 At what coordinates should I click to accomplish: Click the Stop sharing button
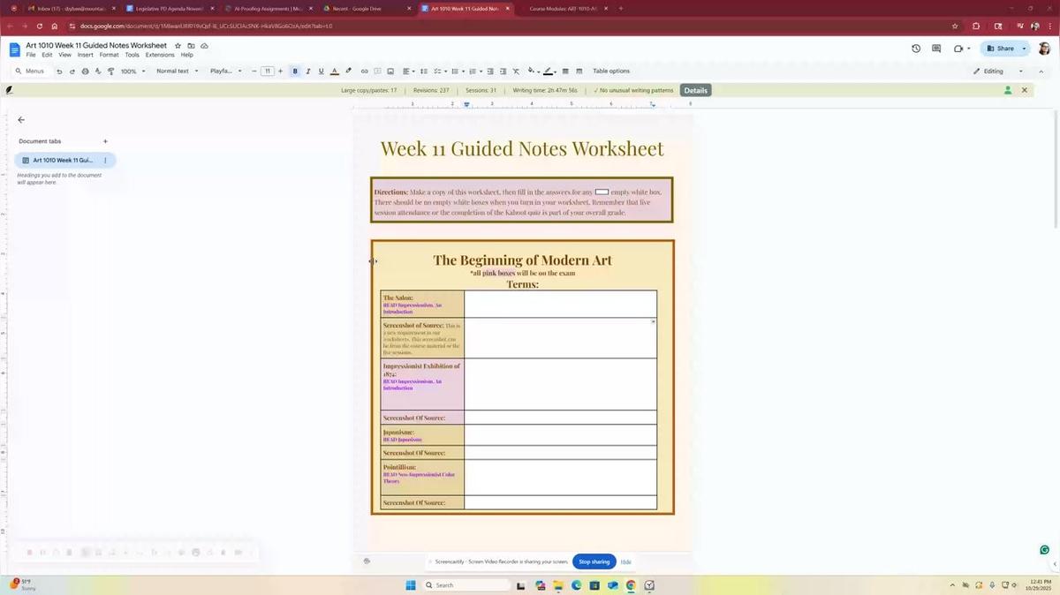click(x=595, y=561)
